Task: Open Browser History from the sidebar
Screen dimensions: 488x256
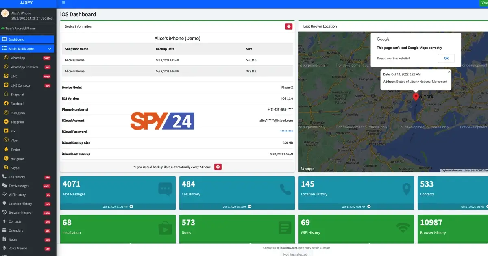Action: (x=28, y=213)
